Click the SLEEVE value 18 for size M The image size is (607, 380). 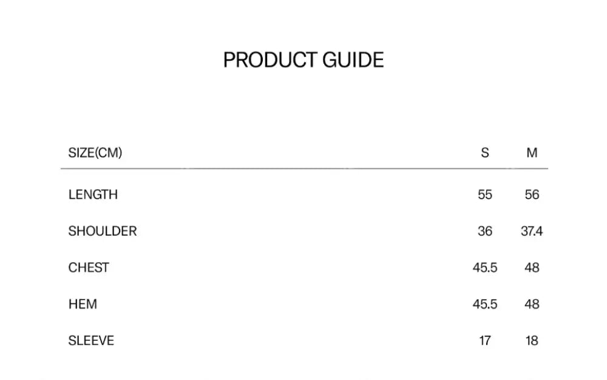(532, 341)
